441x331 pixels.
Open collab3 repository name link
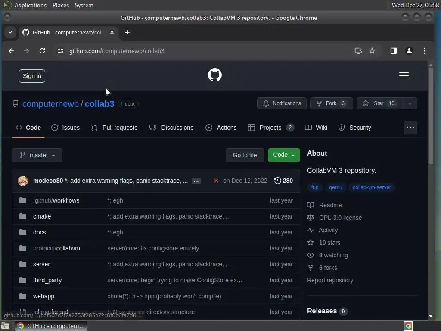99,104
